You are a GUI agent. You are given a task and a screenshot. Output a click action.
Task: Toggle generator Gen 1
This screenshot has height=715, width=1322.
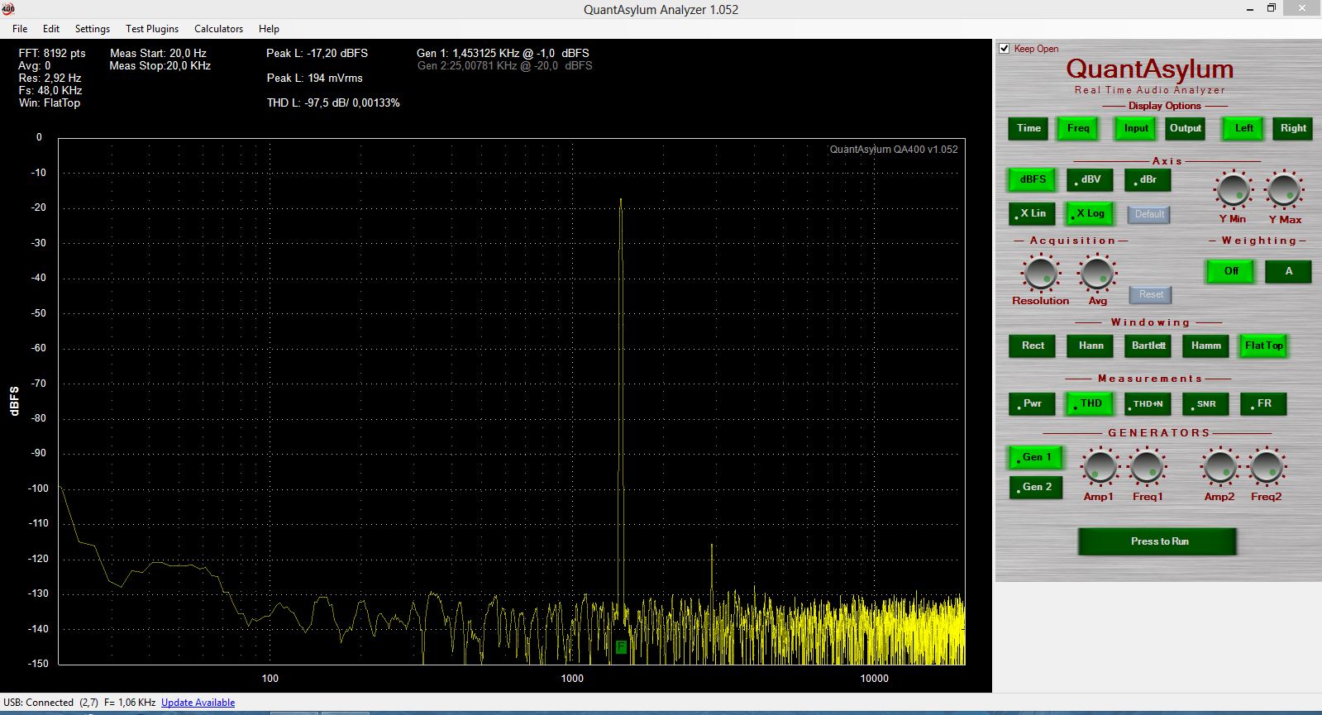[x=1036, y=457]
